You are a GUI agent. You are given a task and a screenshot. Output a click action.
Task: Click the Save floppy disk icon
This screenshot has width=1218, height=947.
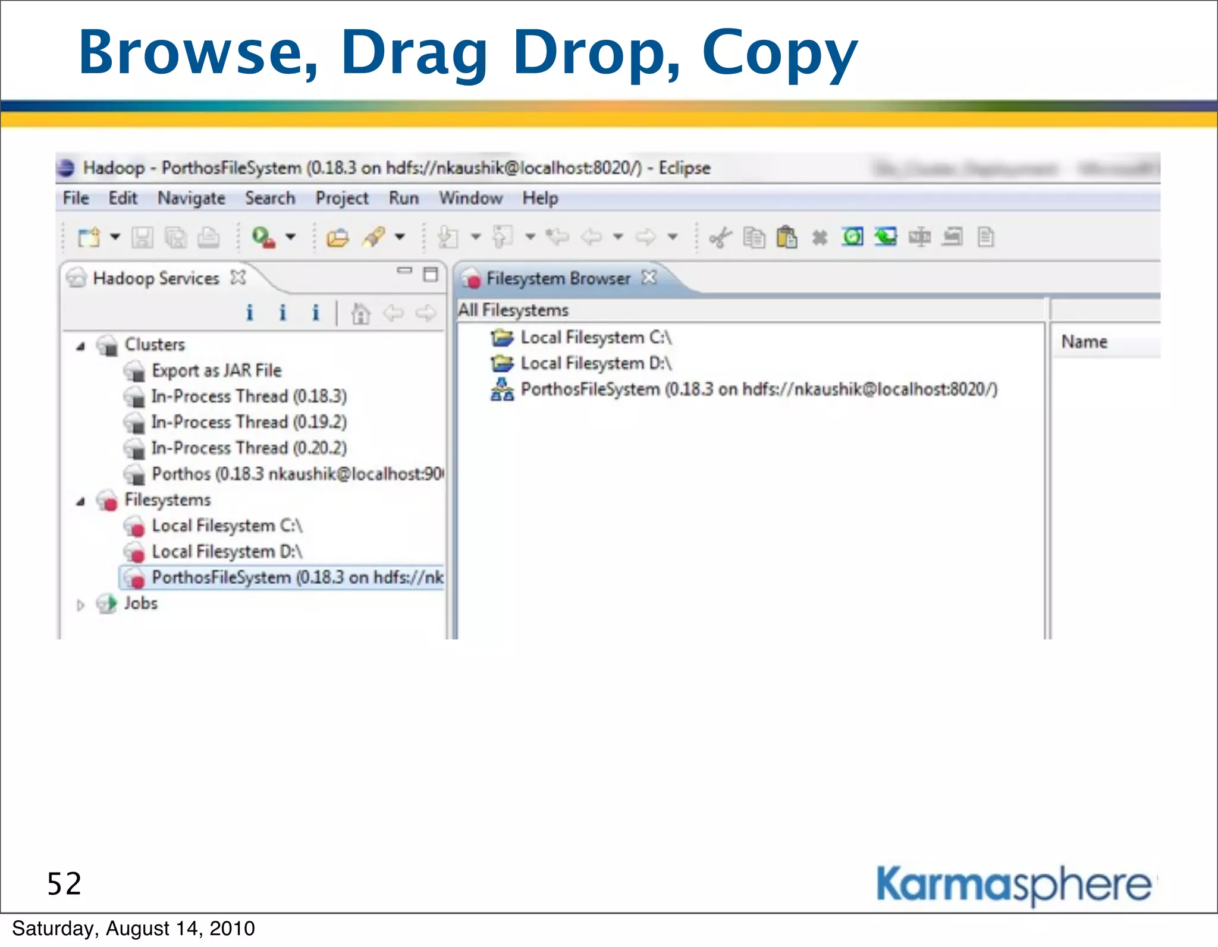142,238
